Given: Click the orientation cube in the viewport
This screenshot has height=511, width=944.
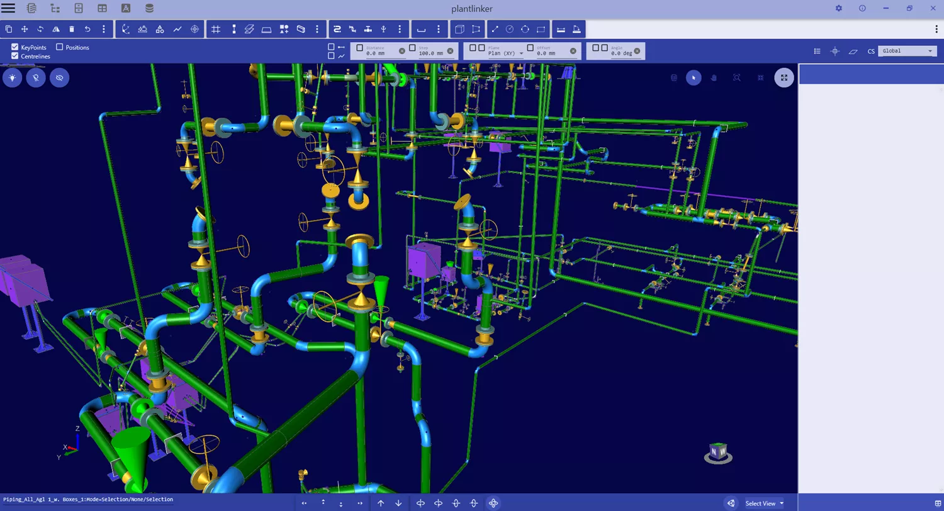Looking at the screenshot, I should (x=718, y=452).
